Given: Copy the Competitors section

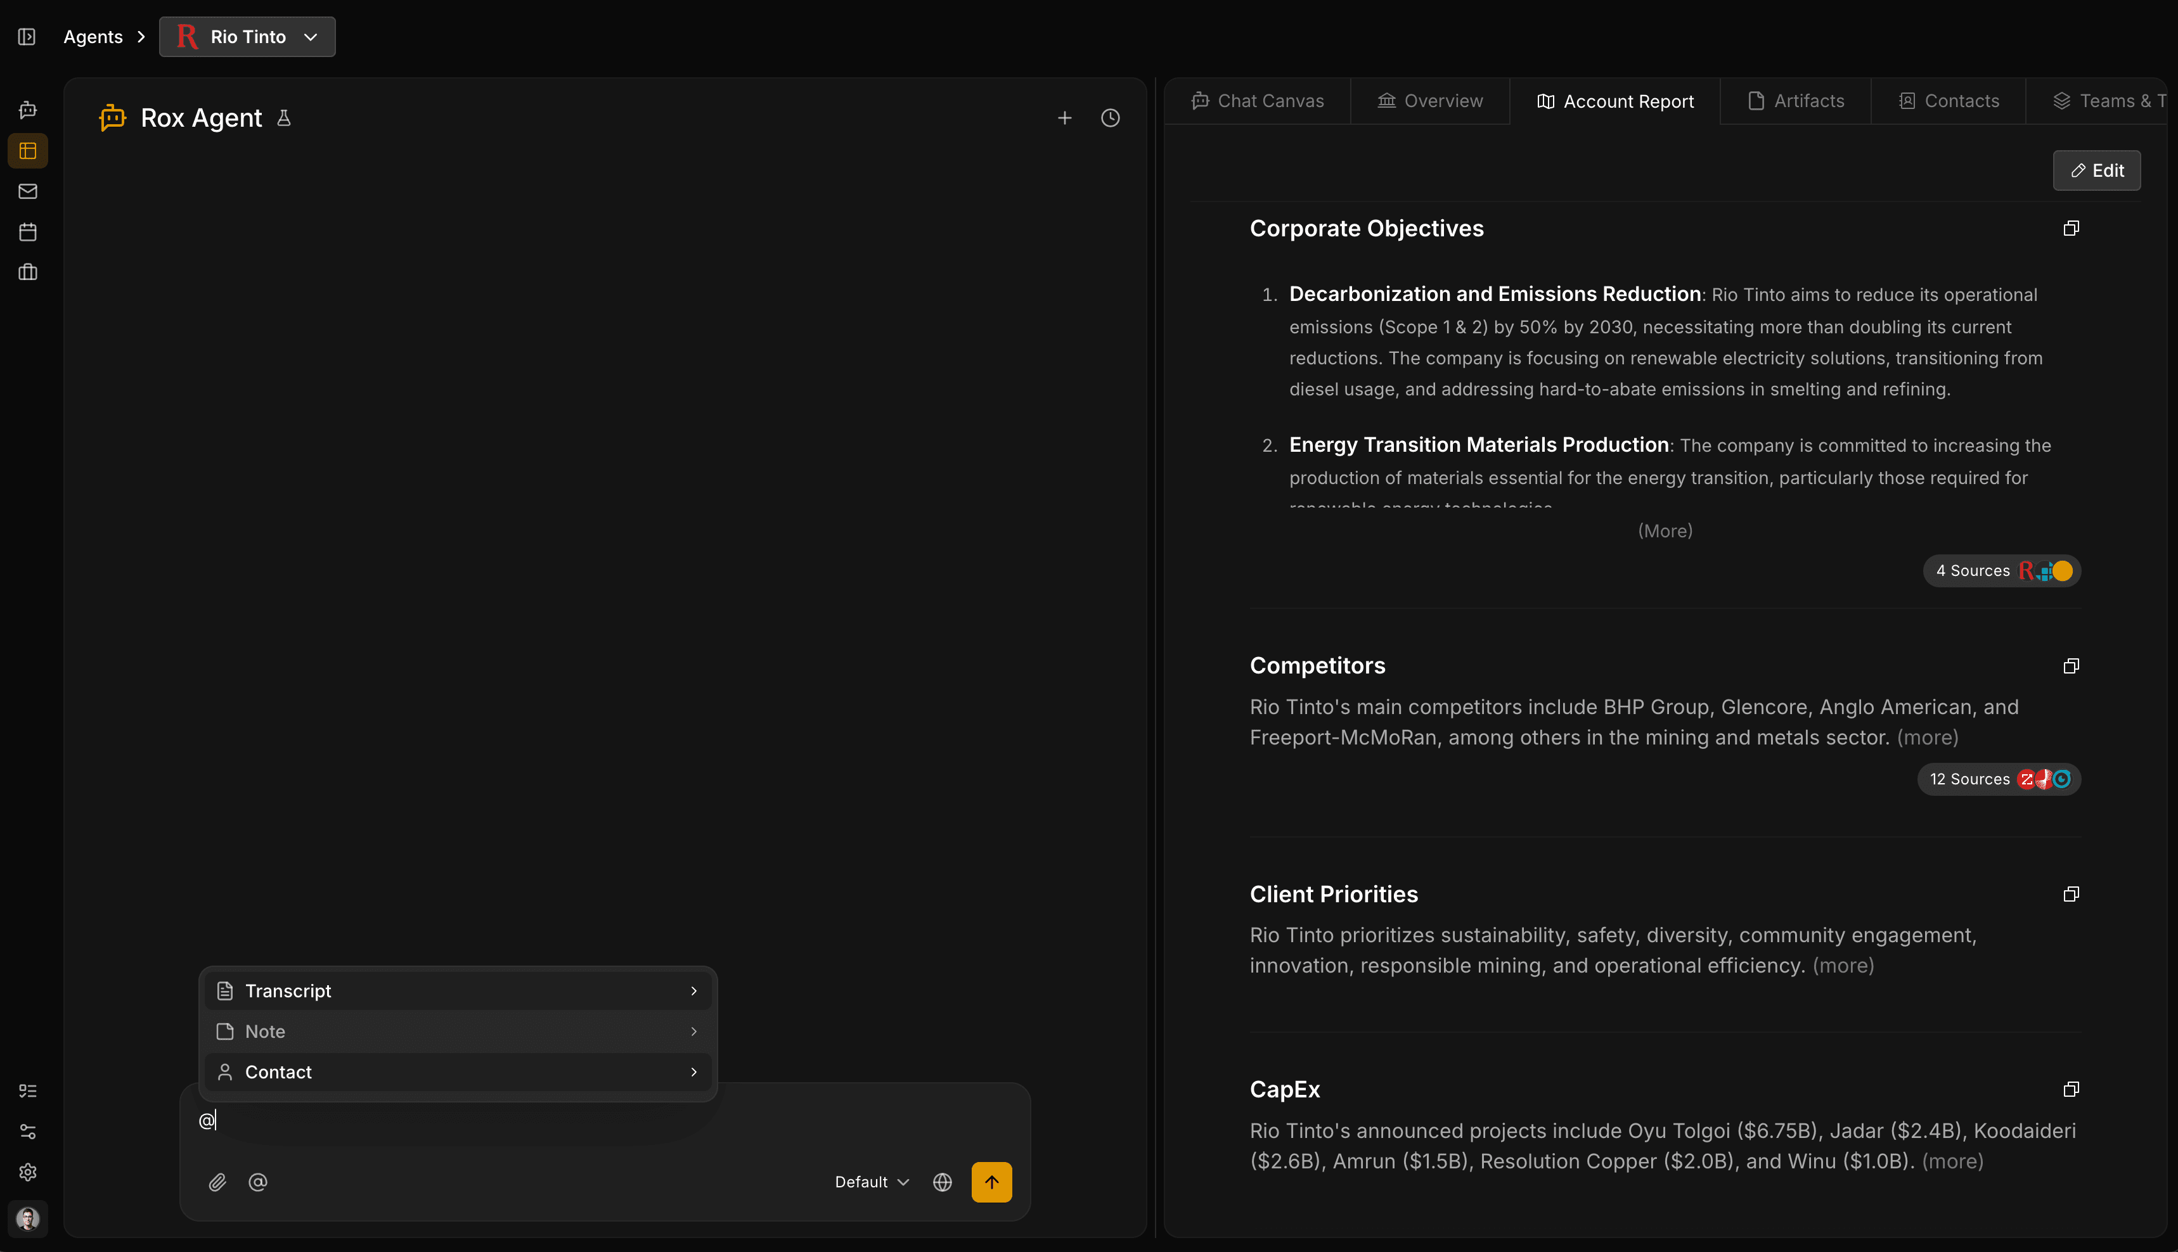Looking at the screenshot, I should pos(2072,665).
